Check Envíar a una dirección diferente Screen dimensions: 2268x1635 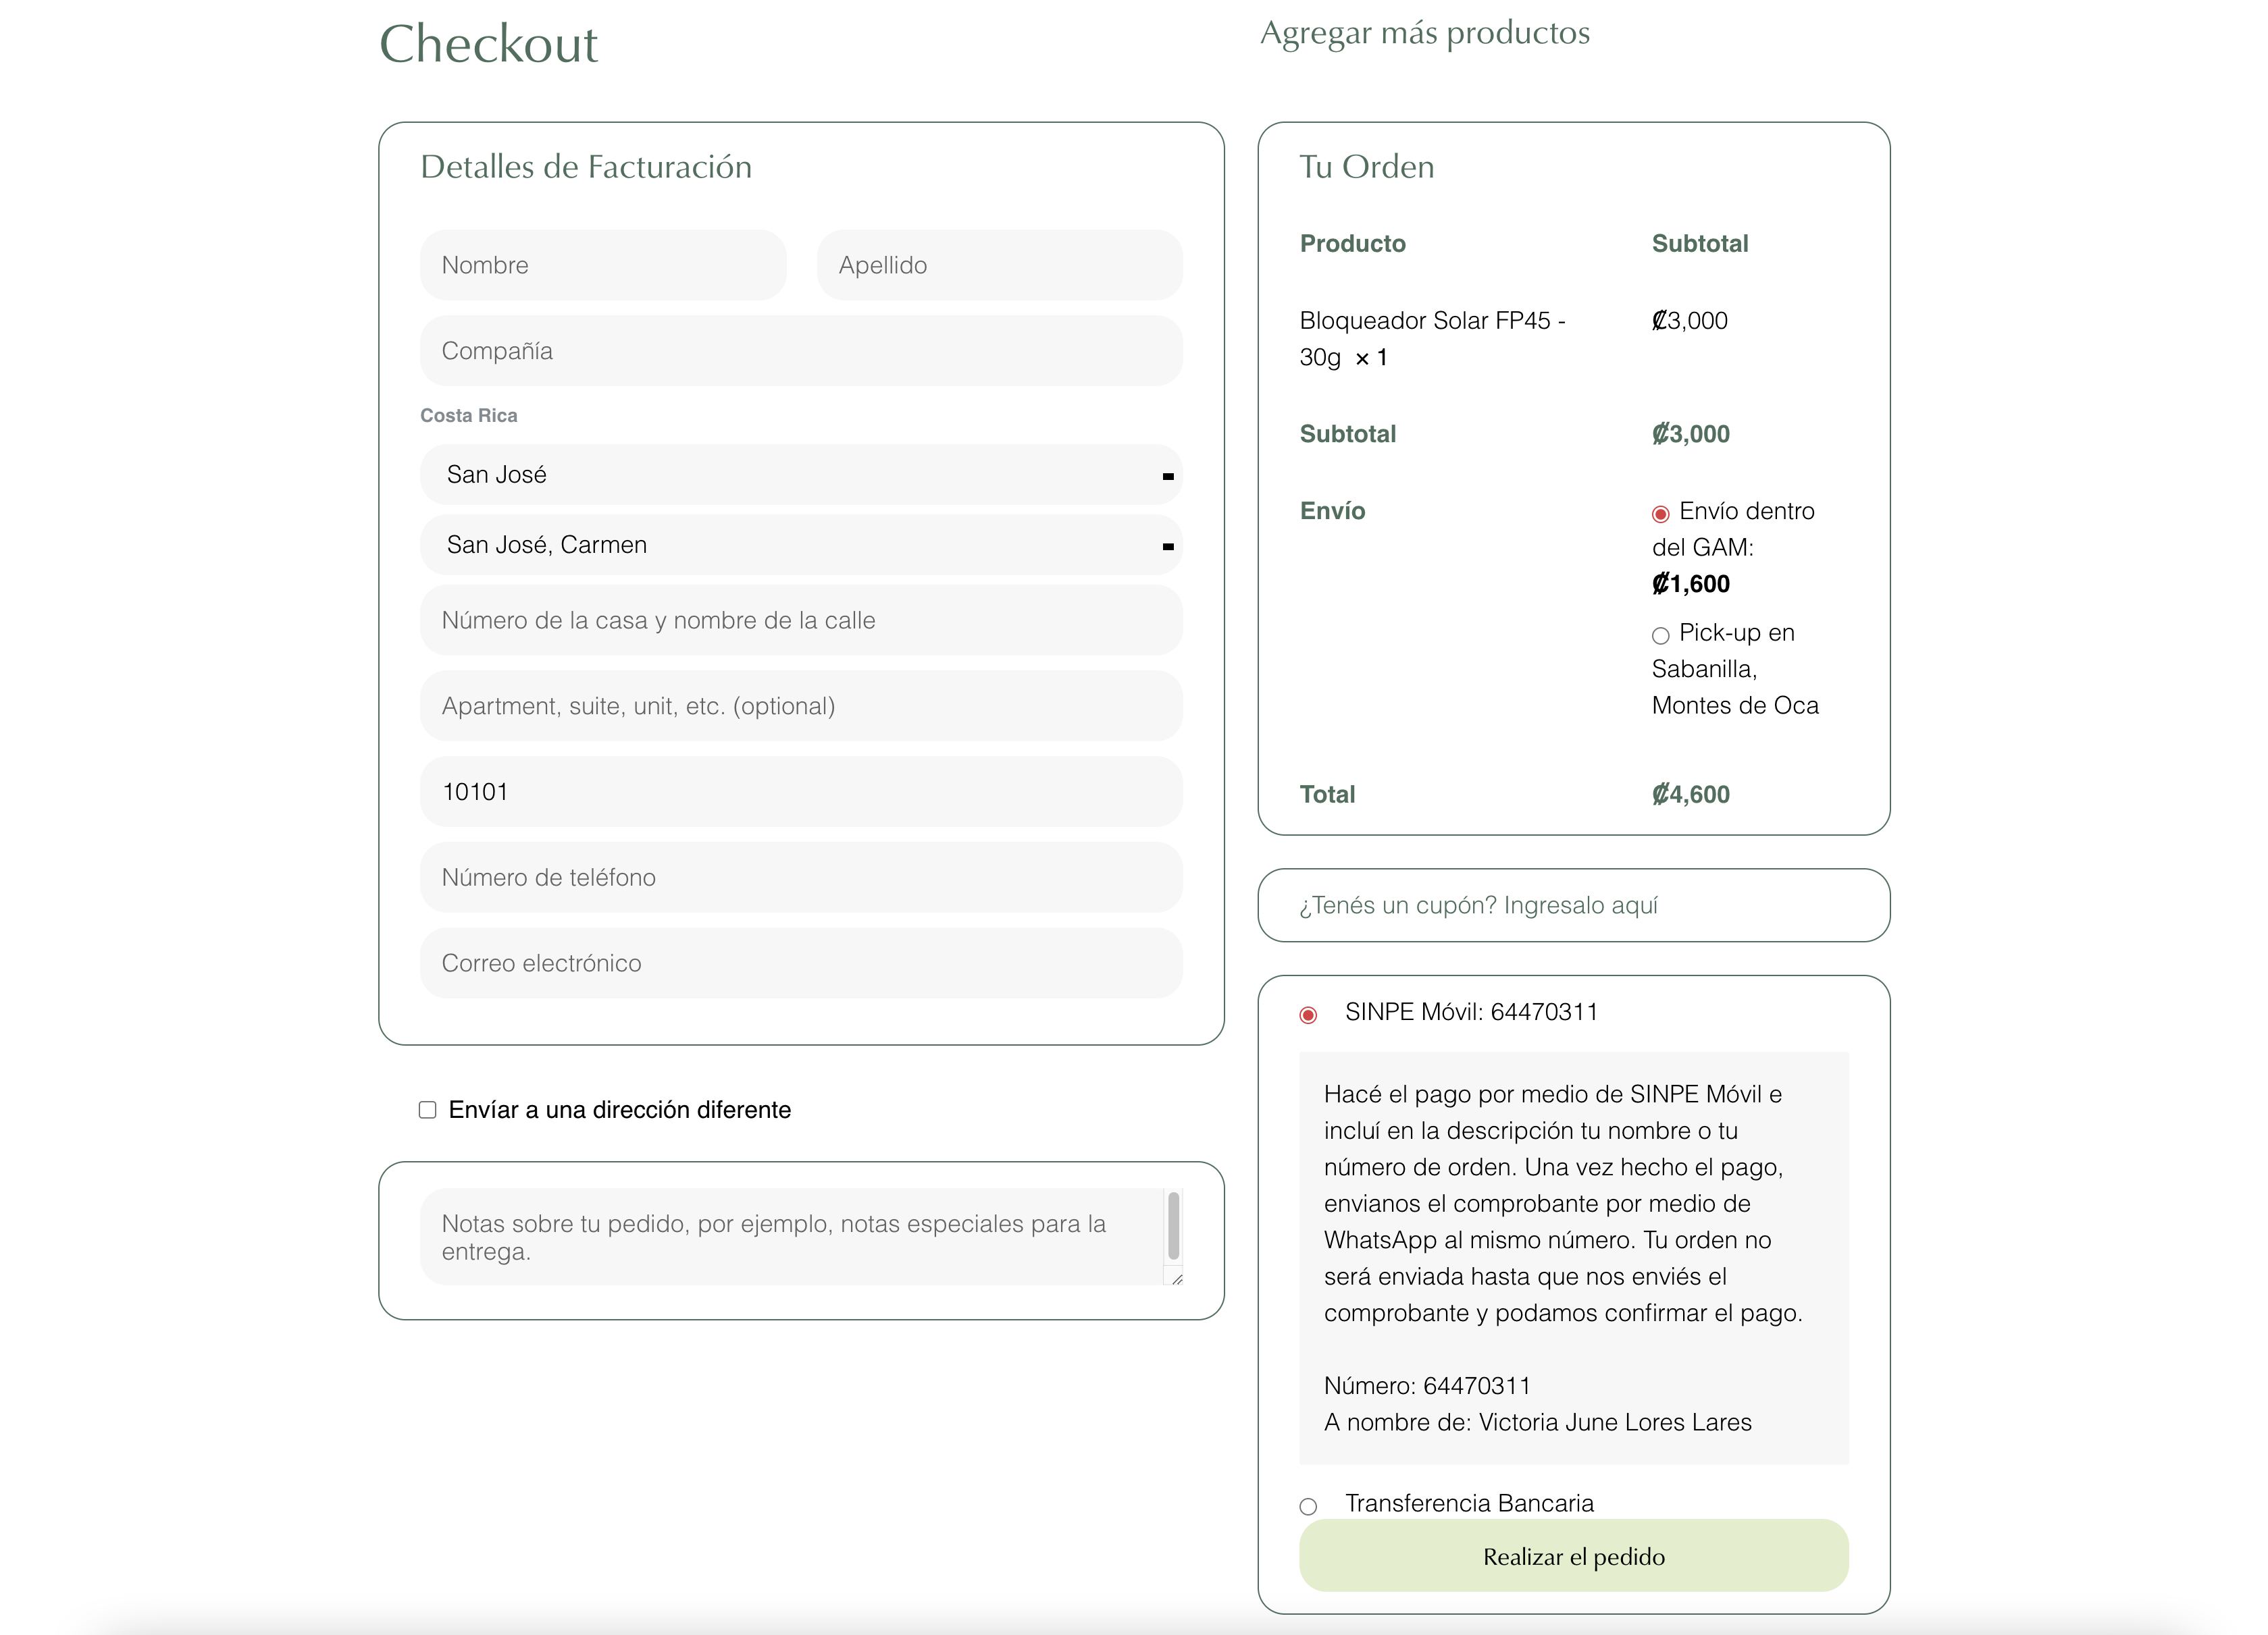428,1110
